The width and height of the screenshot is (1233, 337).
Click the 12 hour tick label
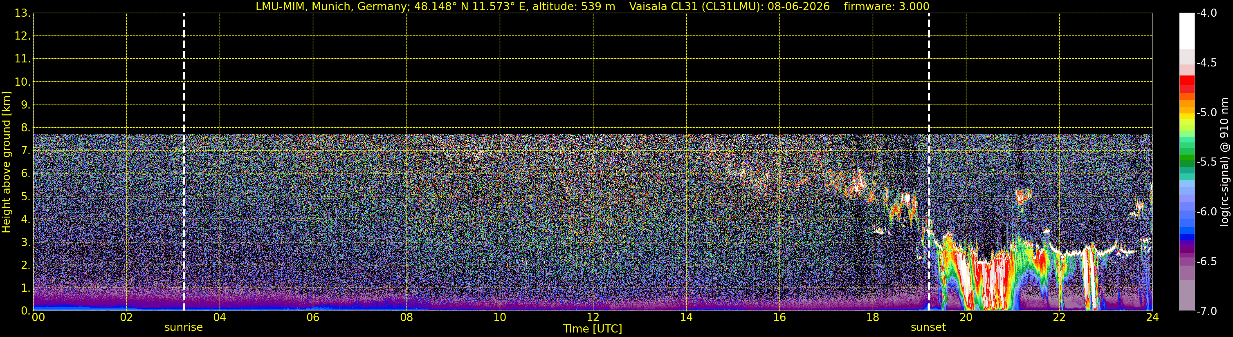coord(593,317)
